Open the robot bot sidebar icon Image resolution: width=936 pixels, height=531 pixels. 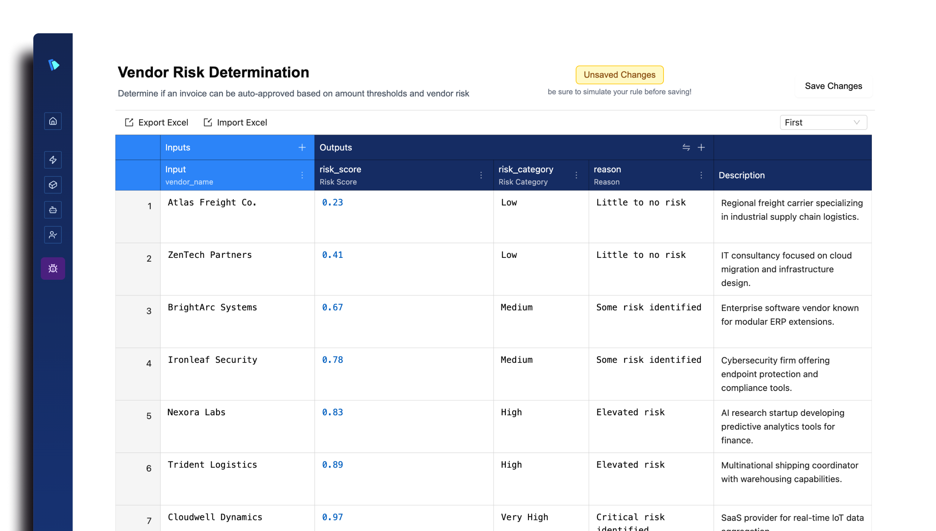53,210
